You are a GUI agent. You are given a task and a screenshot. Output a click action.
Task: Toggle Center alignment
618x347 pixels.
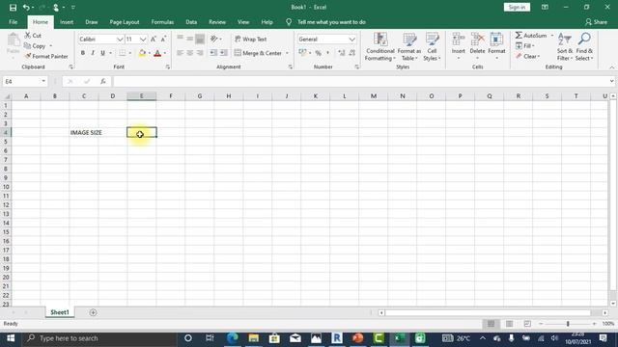click(189, 53)
